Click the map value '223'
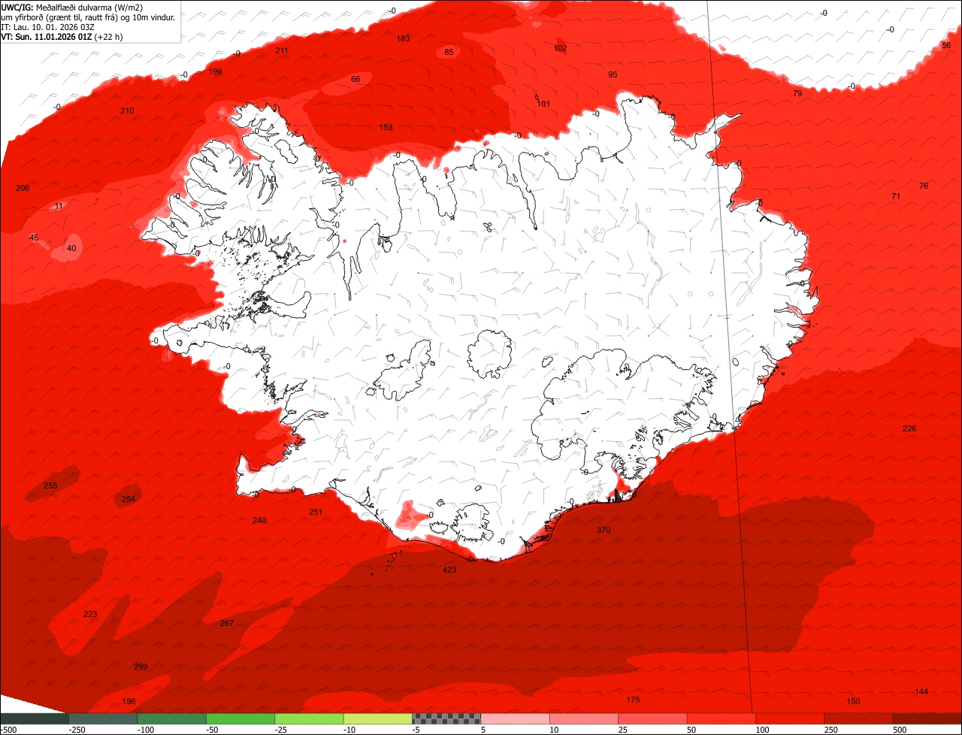 tap(90, 614)
